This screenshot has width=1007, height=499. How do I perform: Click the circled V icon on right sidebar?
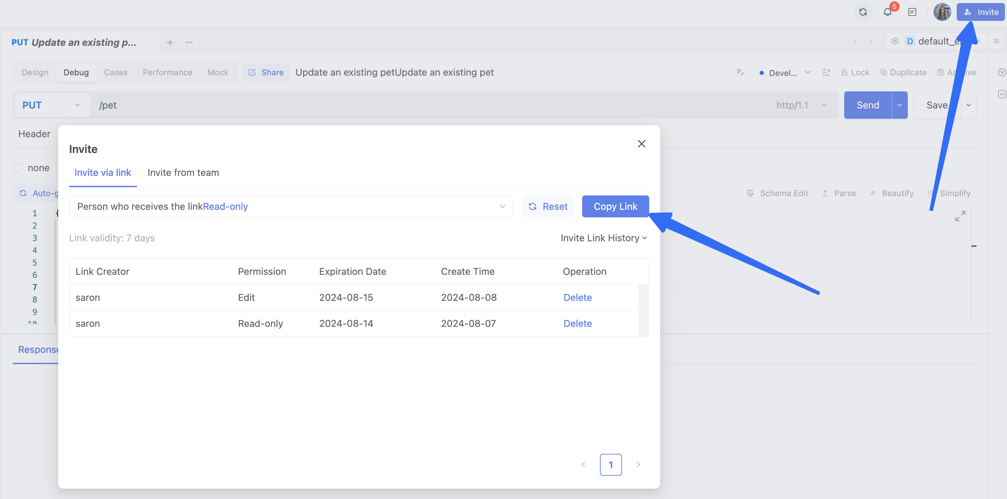click(1002, 72)
